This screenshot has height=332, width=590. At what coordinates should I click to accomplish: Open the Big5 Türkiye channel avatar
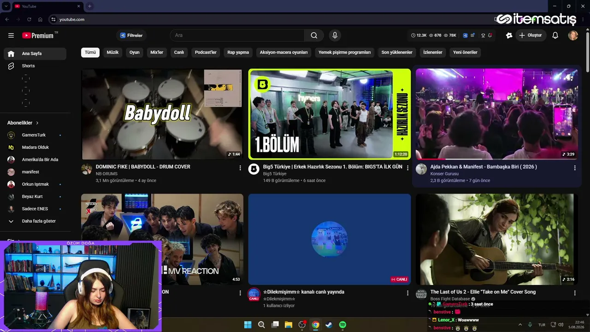coord(254,169)
